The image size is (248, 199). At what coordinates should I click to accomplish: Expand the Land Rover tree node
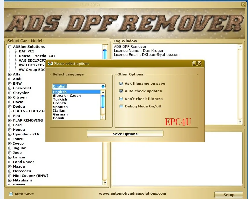pos(10,162)
